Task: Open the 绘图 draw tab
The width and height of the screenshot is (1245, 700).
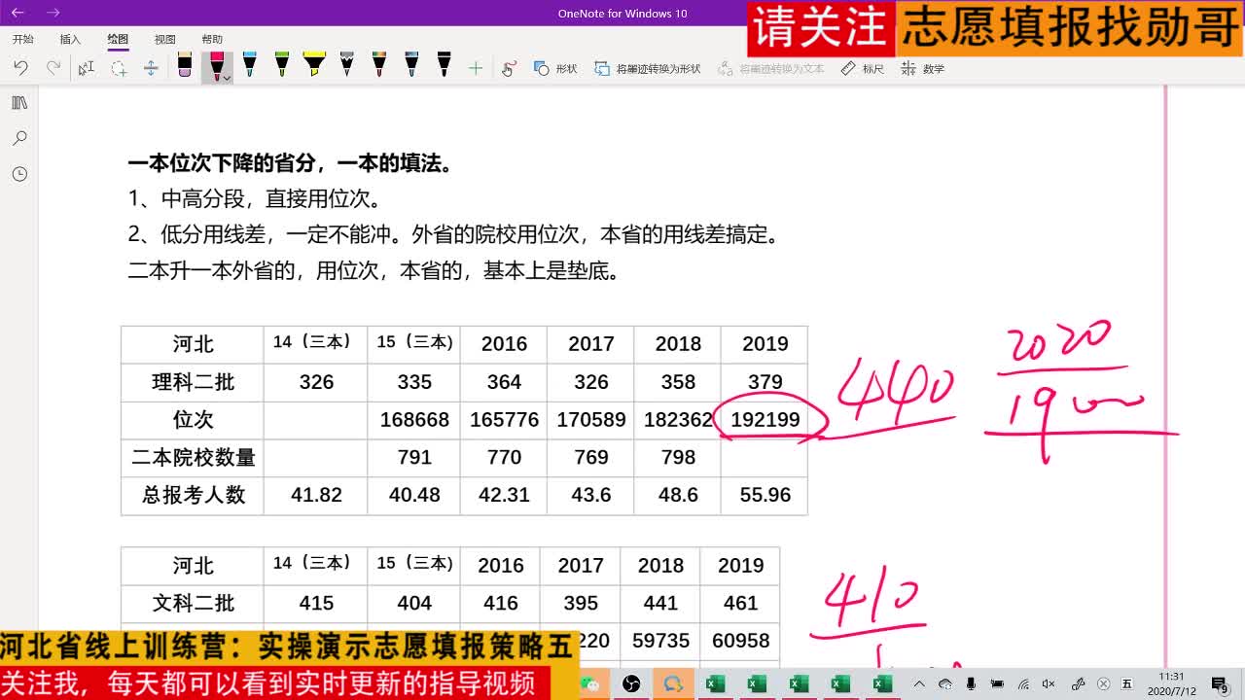Action: coord(118,39)
